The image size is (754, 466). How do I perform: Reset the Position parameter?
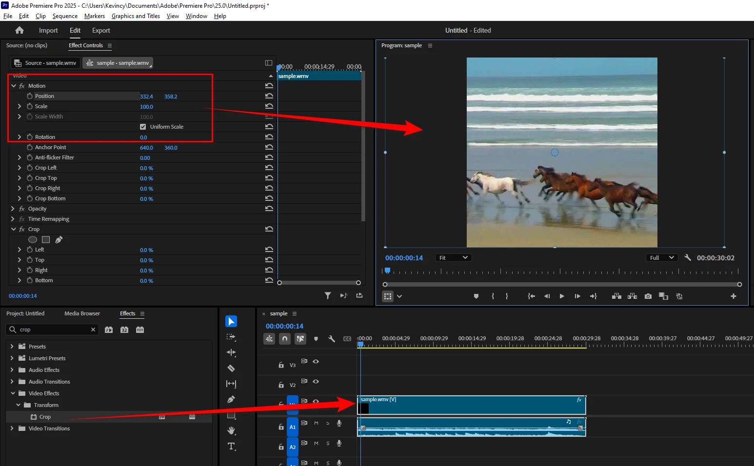coord(269,96)
